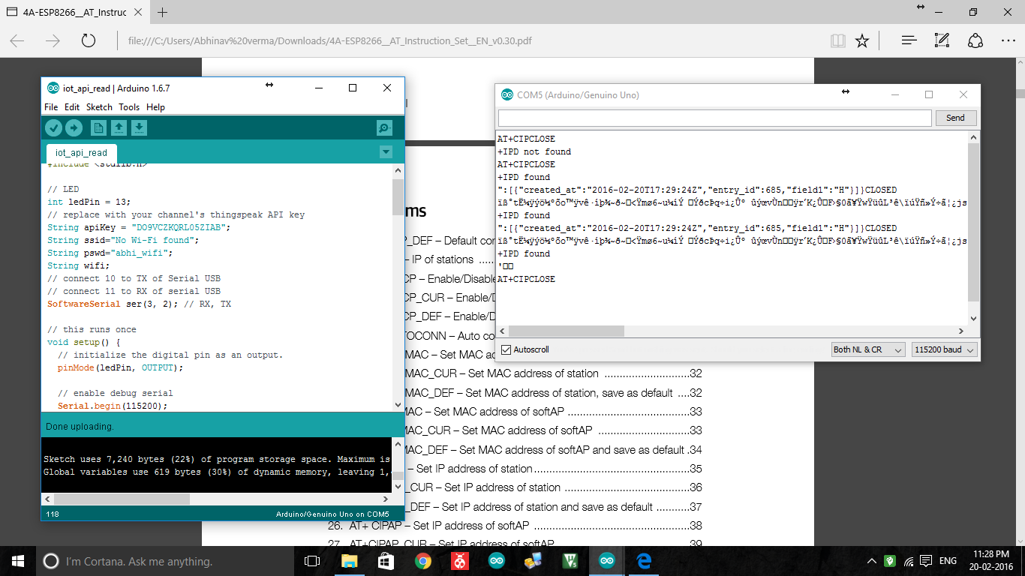Open the Tools menu in Arduino
The image size is (1025, 576).
click(129, 107)
